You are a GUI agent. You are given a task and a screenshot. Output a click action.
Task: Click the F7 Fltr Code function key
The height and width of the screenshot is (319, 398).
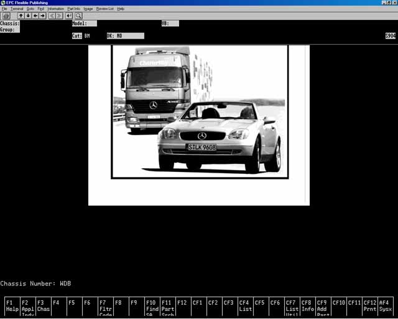(106, 307)
